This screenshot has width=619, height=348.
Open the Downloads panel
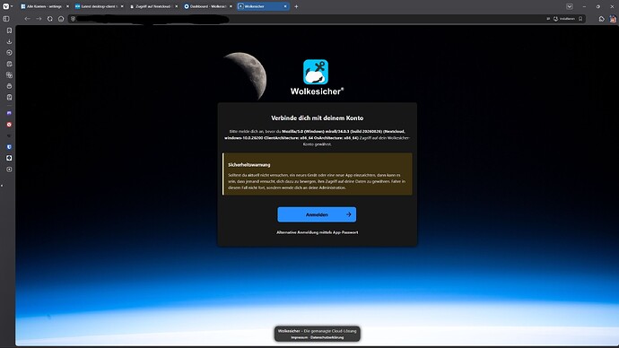pos(9,41)
